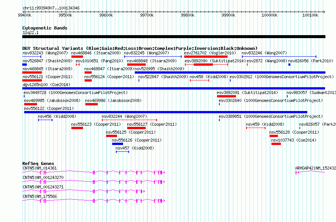Click the DGV Structural Variants track title
The height and width of the screenshot is (222, 336).
140,48
